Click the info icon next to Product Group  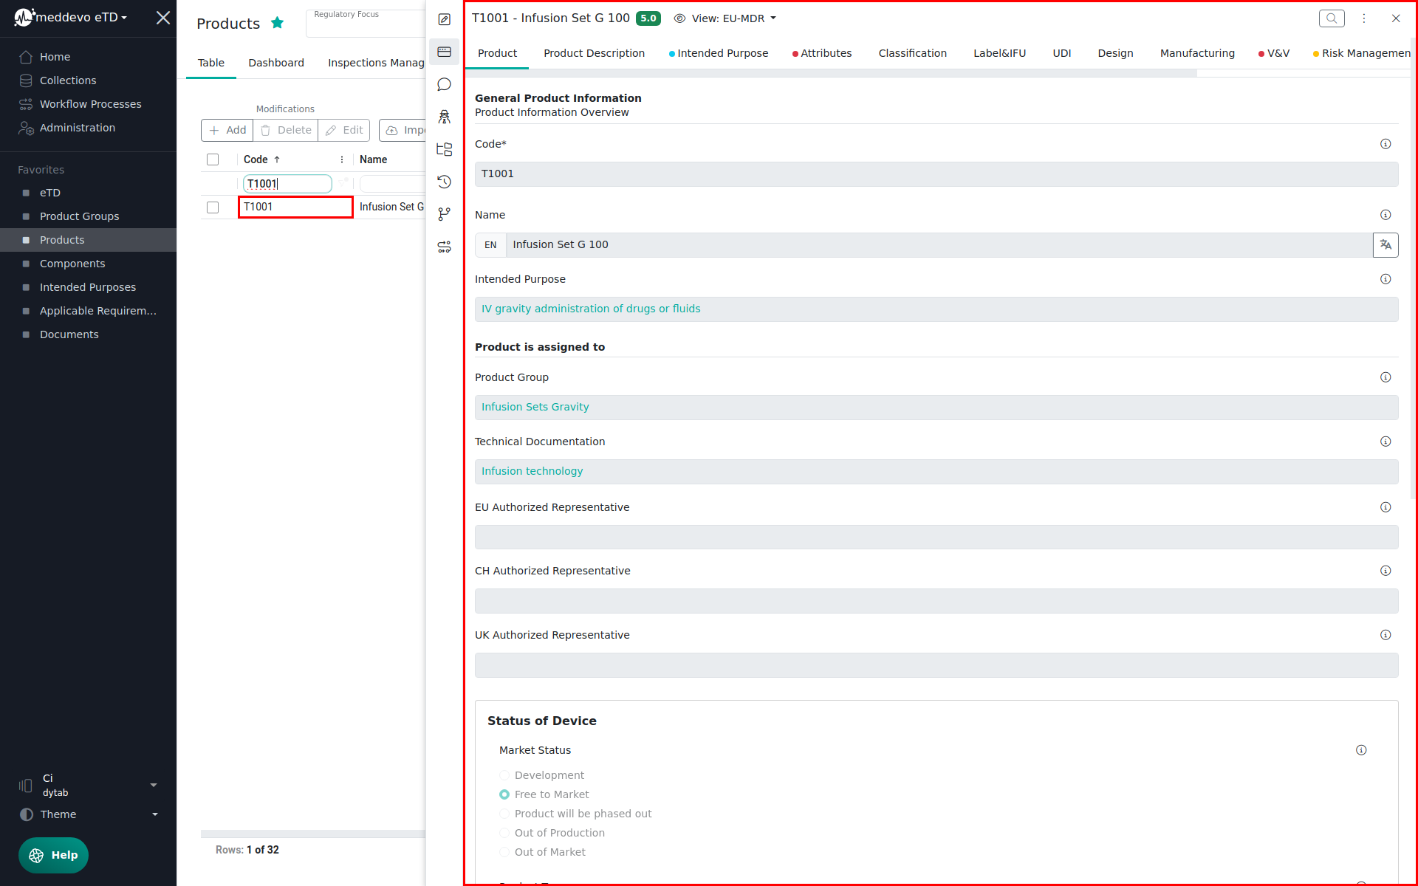[1385, 377]
